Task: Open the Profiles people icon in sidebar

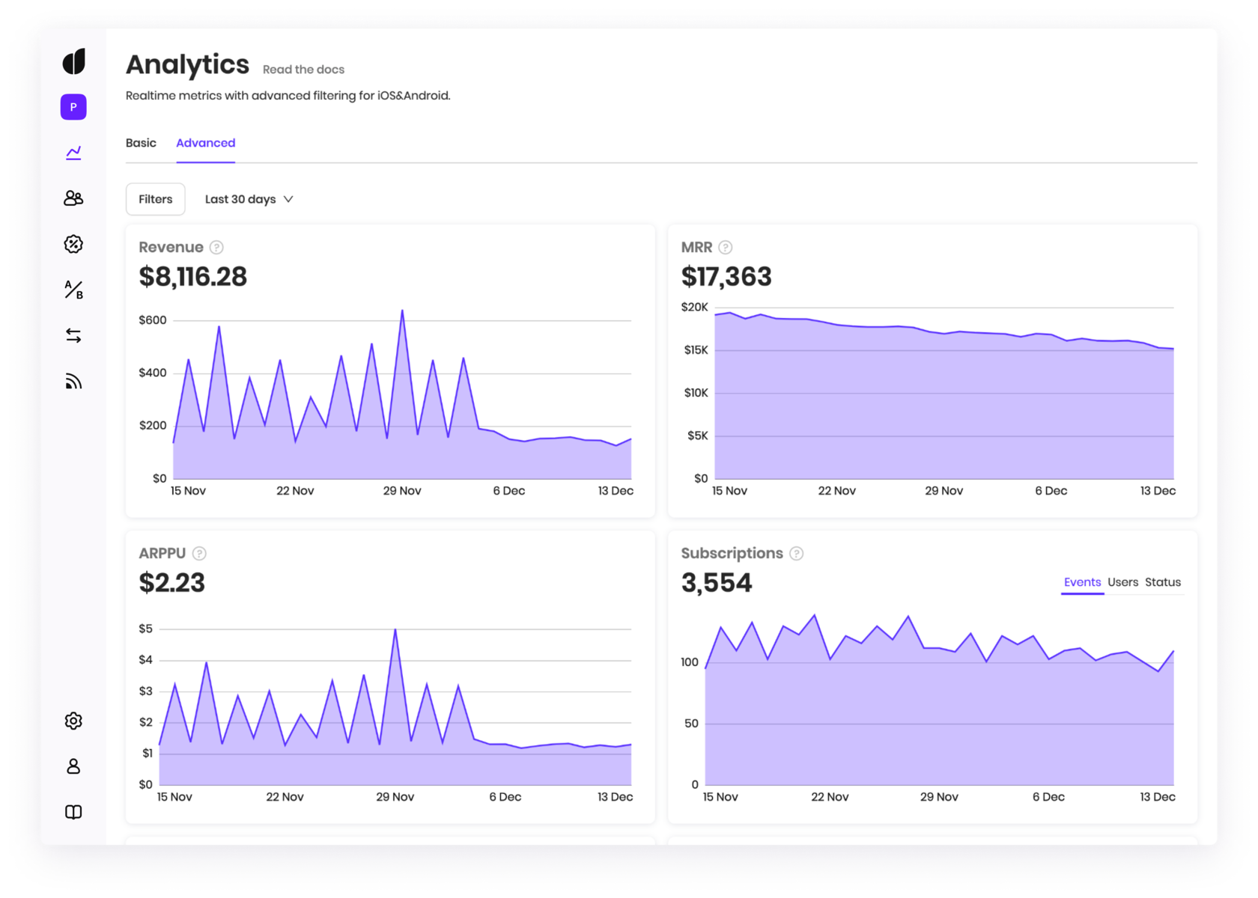Action: [73, 198]
